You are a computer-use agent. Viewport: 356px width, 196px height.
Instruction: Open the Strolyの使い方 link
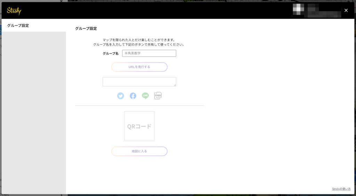click(x=341, y=189)
